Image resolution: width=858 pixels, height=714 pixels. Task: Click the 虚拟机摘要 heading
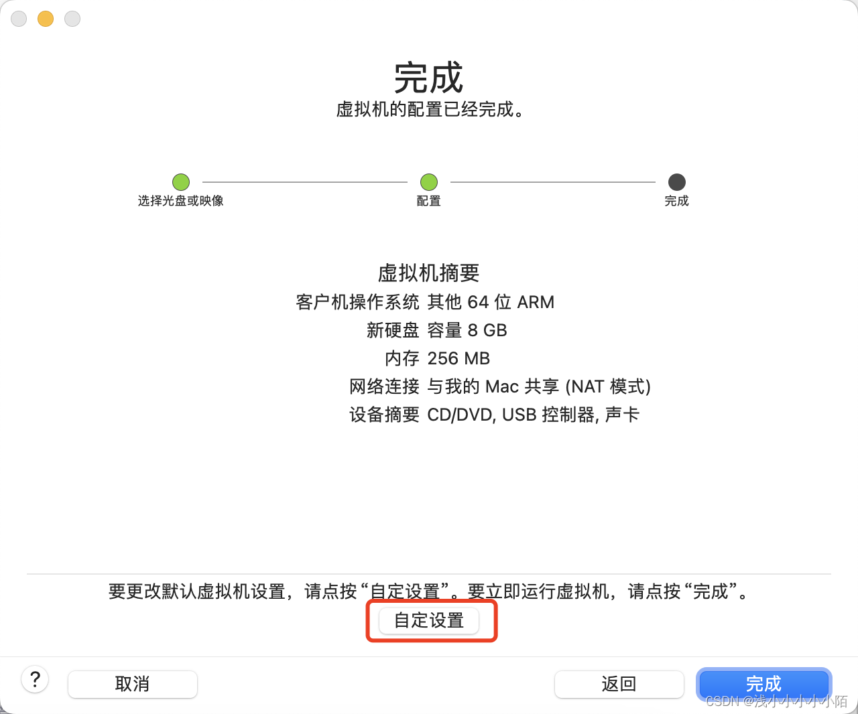(429, 273)
